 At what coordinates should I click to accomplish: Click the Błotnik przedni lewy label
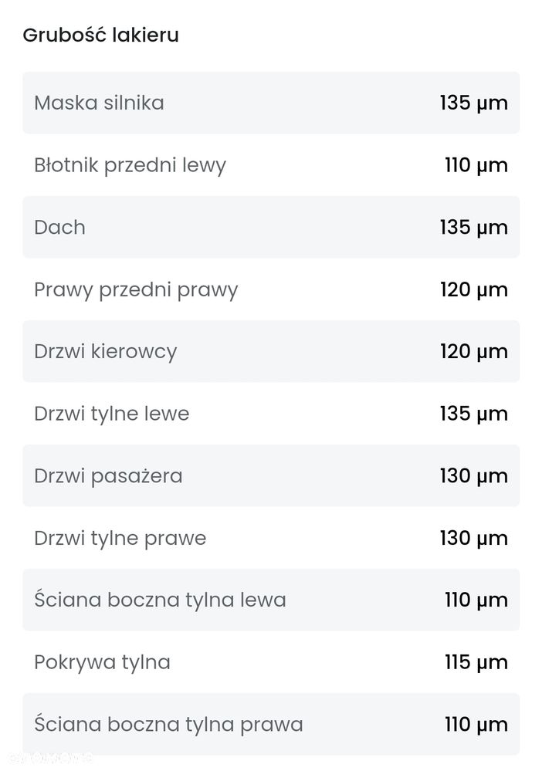130,166
